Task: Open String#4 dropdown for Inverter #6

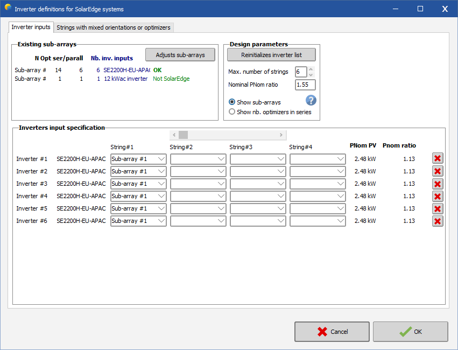Action: coord(318,221)
